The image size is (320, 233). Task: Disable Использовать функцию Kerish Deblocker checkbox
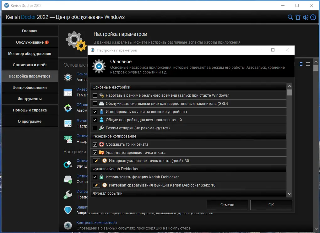(95, 177)
